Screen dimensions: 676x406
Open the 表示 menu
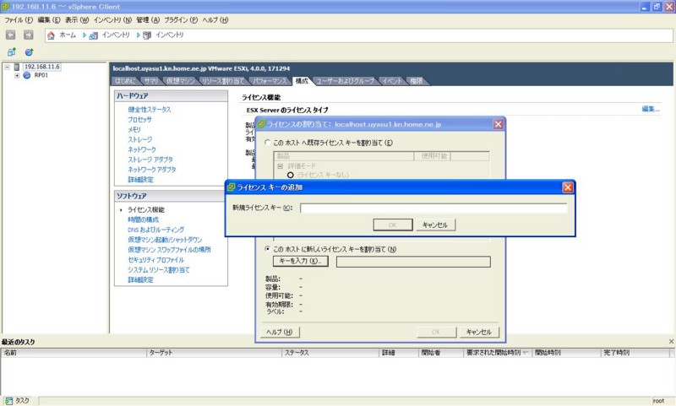click(77, 19)
